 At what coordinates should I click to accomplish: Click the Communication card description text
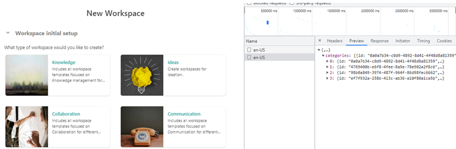[194, 126]
